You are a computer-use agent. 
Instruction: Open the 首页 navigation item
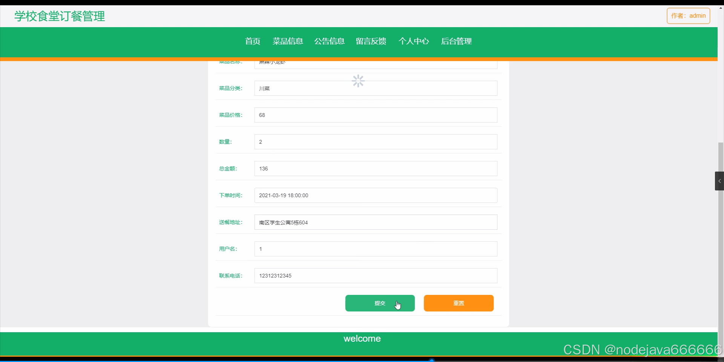pos(253,41)
